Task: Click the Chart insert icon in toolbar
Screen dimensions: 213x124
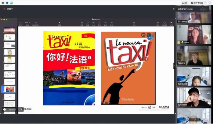Action: (x=88, y=23)
